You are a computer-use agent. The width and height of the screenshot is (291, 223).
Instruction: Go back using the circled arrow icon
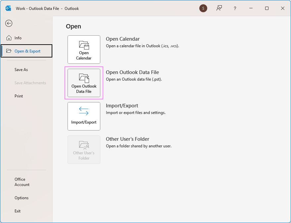click(9, 23)
